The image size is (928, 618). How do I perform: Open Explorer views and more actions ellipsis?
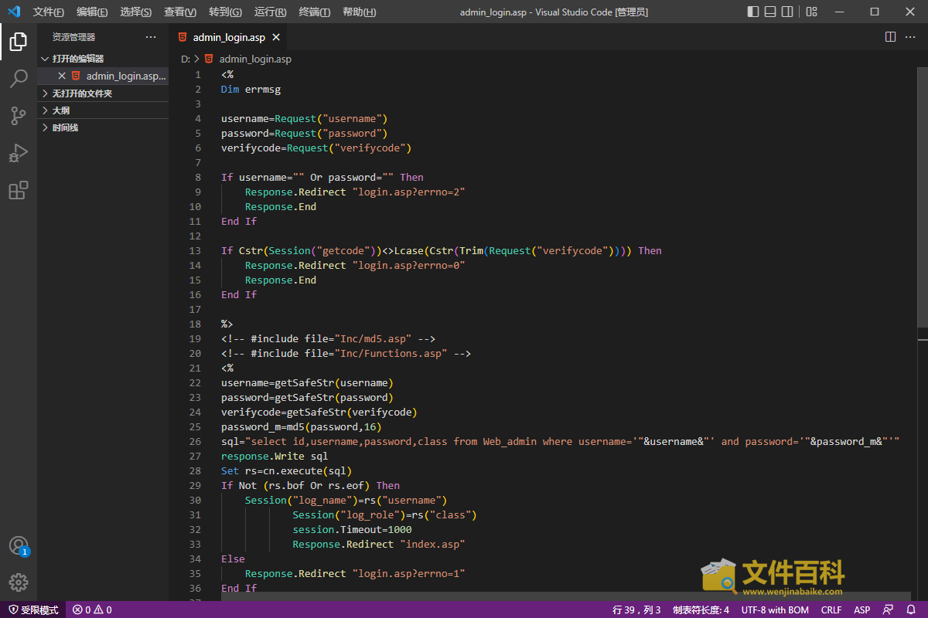tap(151, 36)
